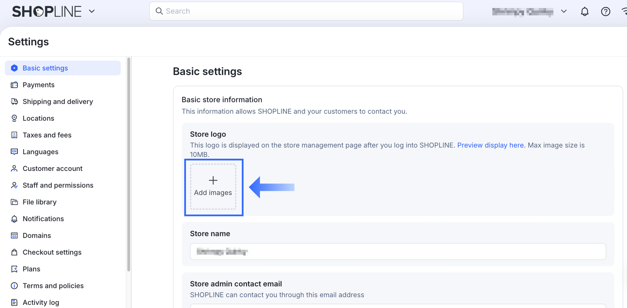The height and width of the screenshot is (308, 627).
Task: Click the Preview display here link
Action: tap(491, 145)
